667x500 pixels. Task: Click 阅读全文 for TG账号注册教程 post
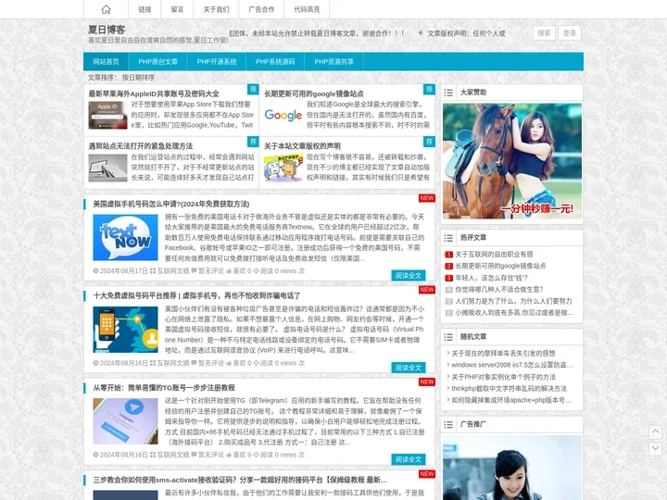(409, 459)
